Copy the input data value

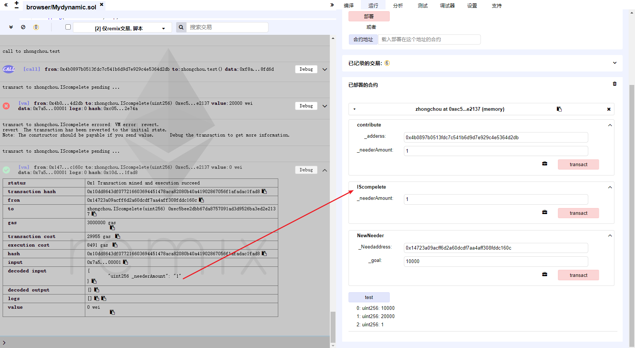(x=125, y=262)
